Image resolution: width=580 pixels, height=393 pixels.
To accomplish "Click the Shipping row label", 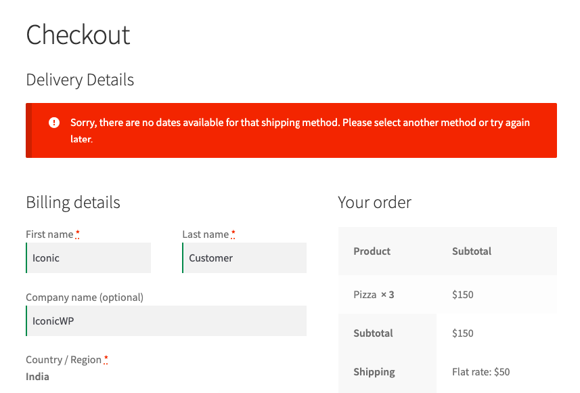I will click(x=374, y=371).
